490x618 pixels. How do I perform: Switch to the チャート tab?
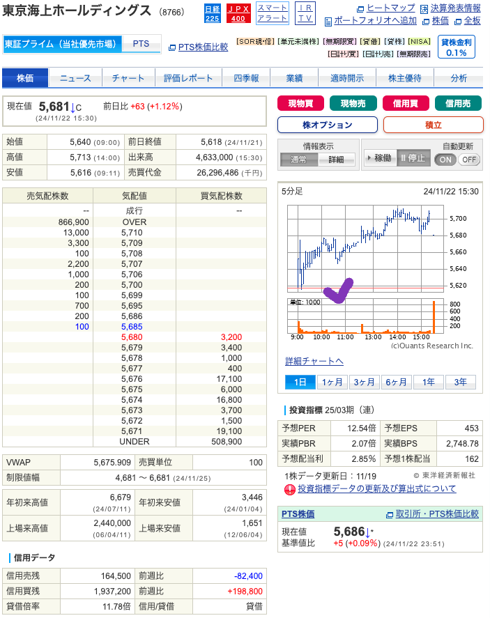(128, 78)
